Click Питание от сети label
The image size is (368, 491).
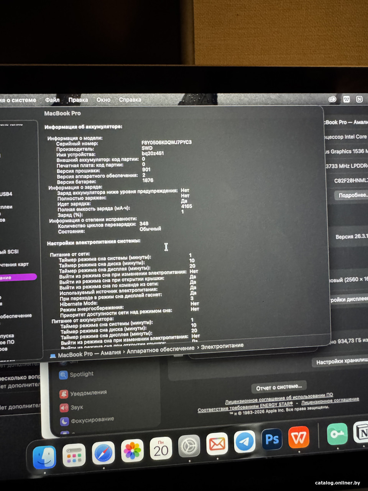(70, 254)
